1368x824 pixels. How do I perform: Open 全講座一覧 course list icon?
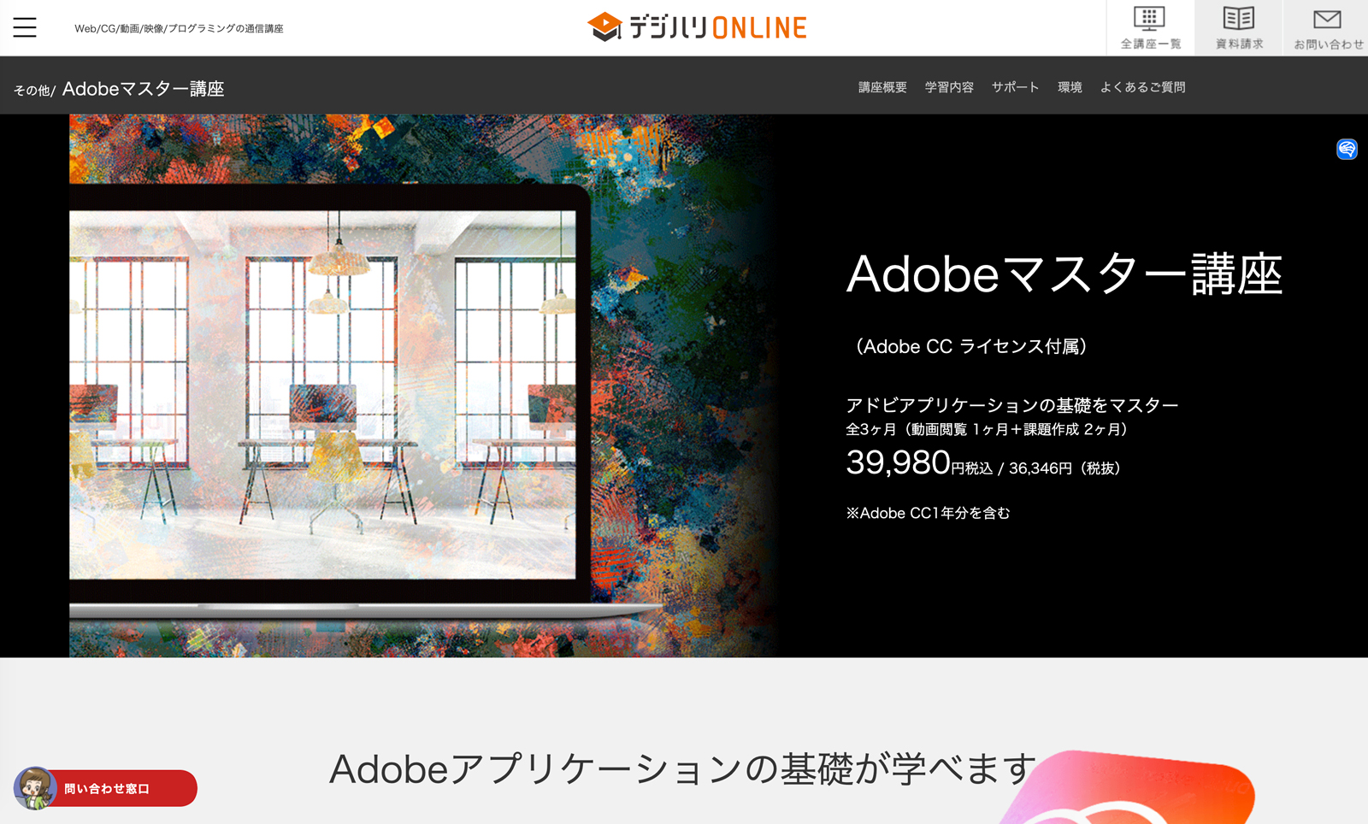[x=1150, y=28]
